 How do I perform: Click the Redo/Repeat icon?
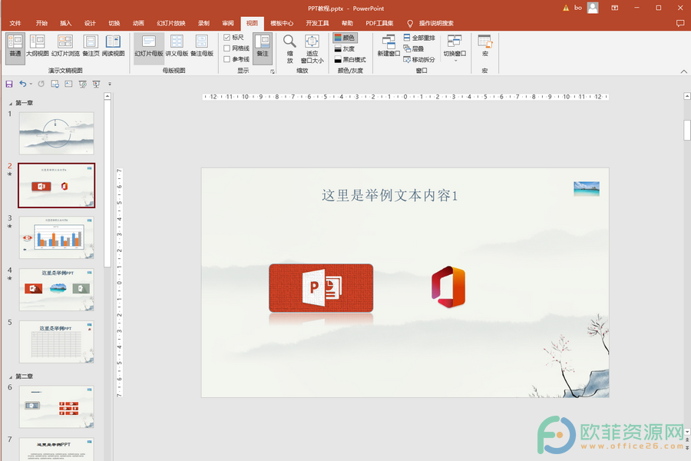[x=41, y=84]
